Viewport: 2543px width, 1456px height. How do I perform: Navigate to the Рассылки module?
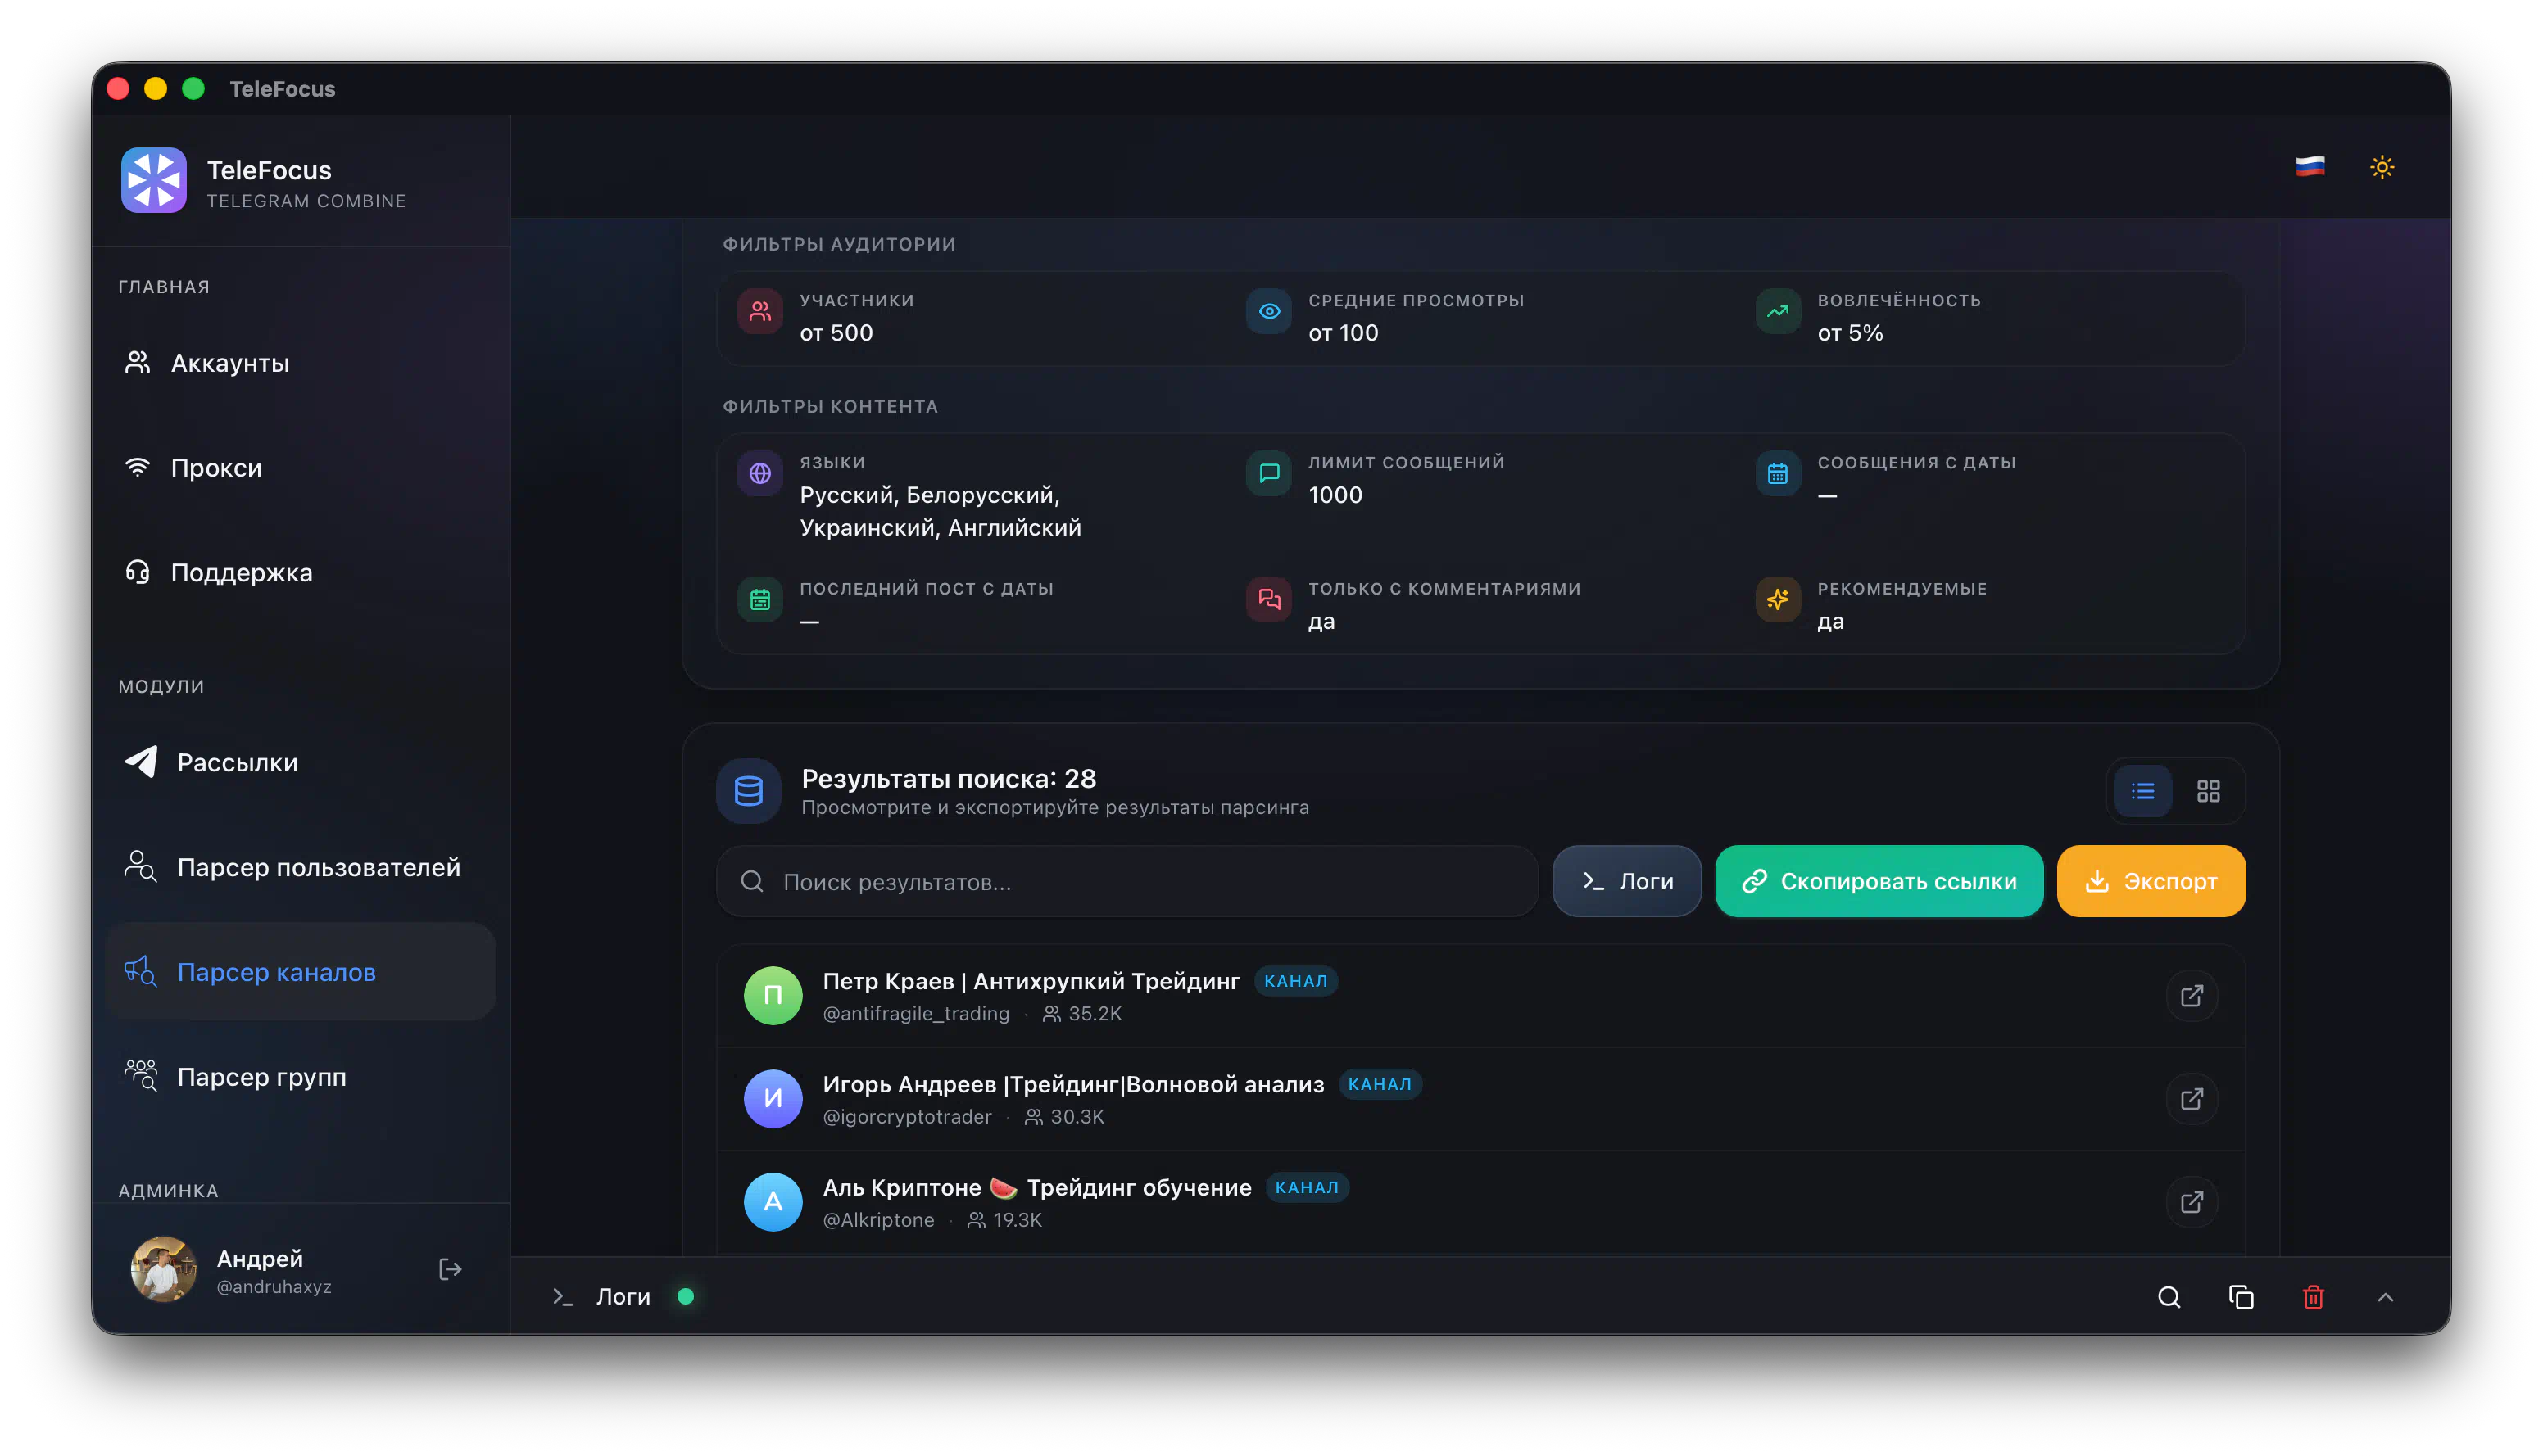[300, 763]
